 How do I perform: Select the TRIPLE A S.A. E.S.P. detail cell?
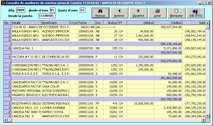point(26,74)
